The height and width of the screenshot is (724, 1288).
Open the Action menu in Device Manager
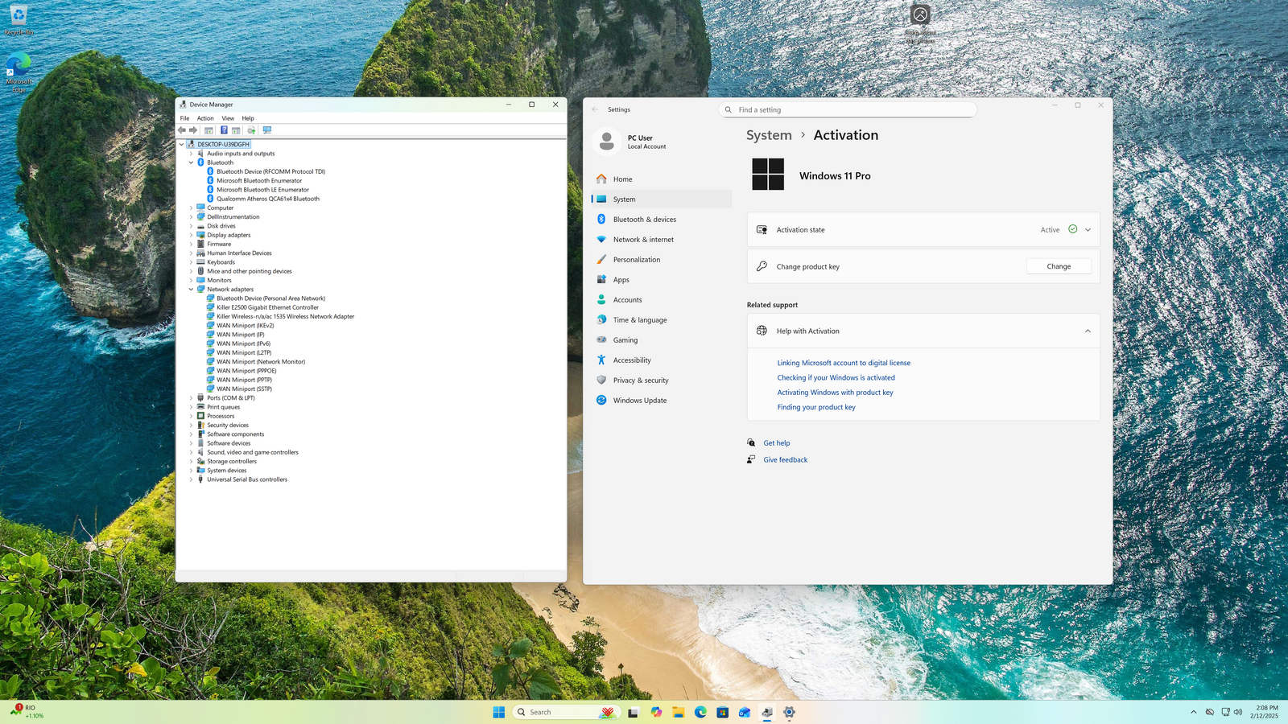tap(205, 118)
